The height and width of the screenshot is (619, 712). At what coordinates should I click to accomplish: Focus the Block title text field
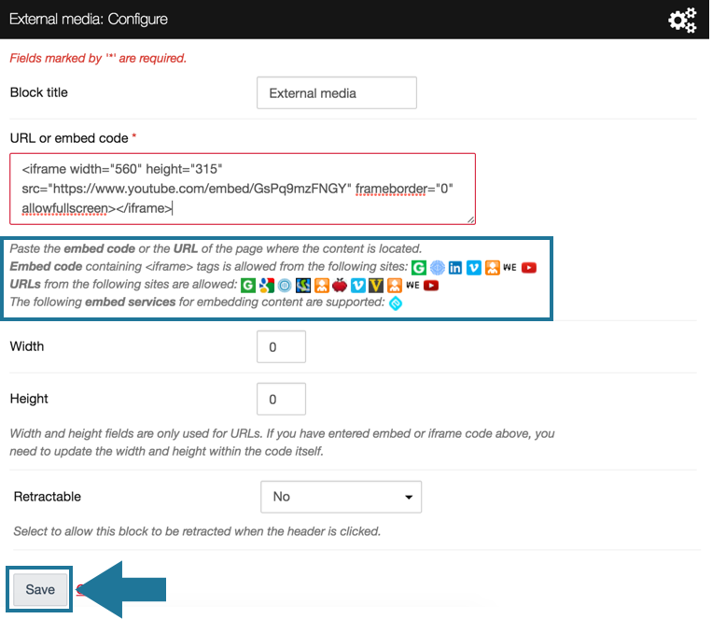[336, 93]
